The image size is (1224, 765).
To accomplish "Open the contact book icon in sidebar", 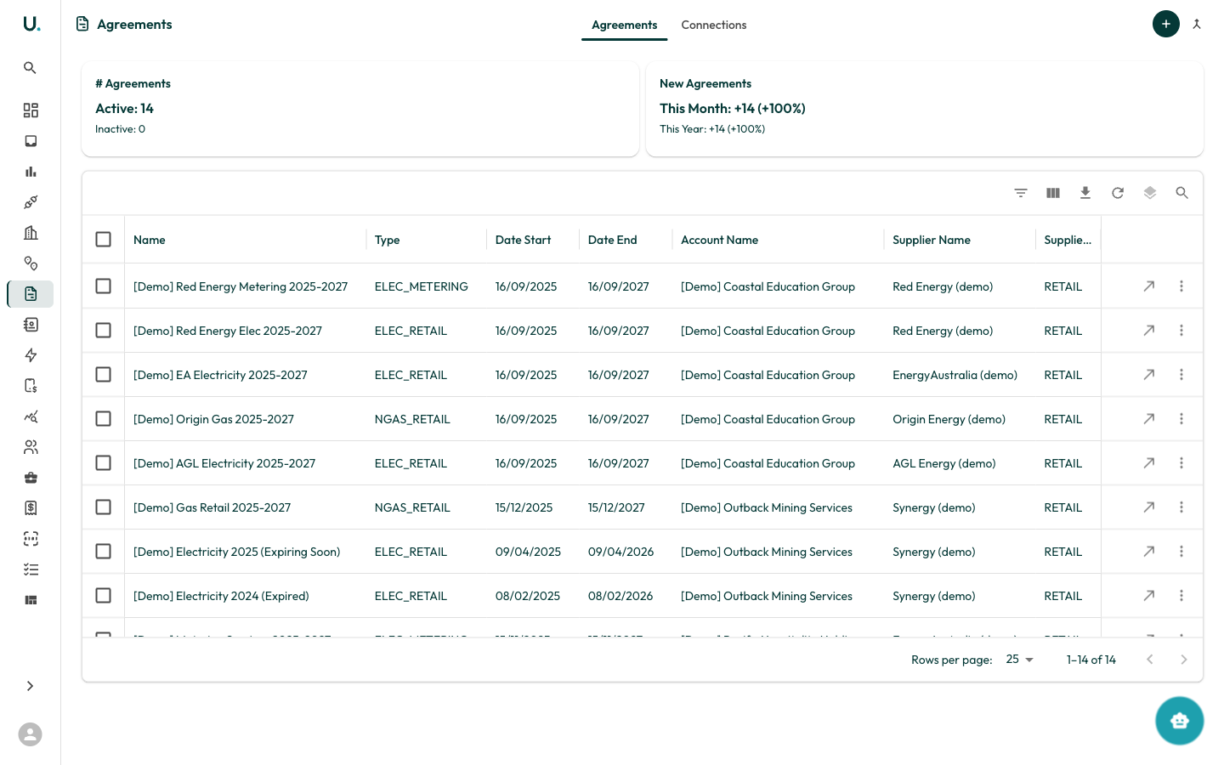I will click(x=31, y=325).
